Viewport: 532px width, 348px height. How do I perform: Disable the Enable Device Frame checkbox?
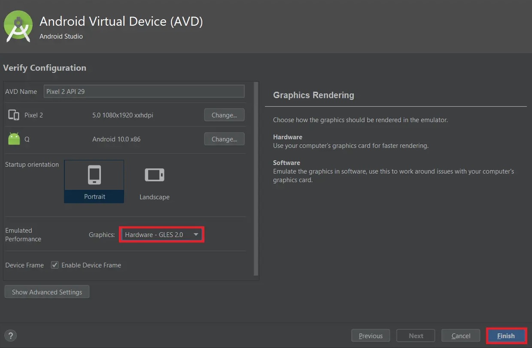click(x=55, y=265)
